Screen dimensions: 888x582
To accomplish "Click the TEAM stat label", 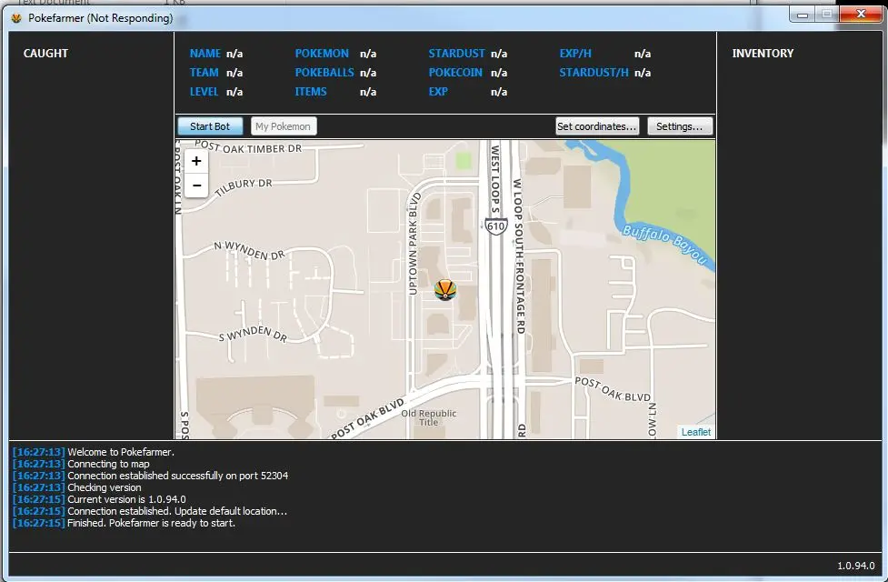I will [x=204, y=73].
